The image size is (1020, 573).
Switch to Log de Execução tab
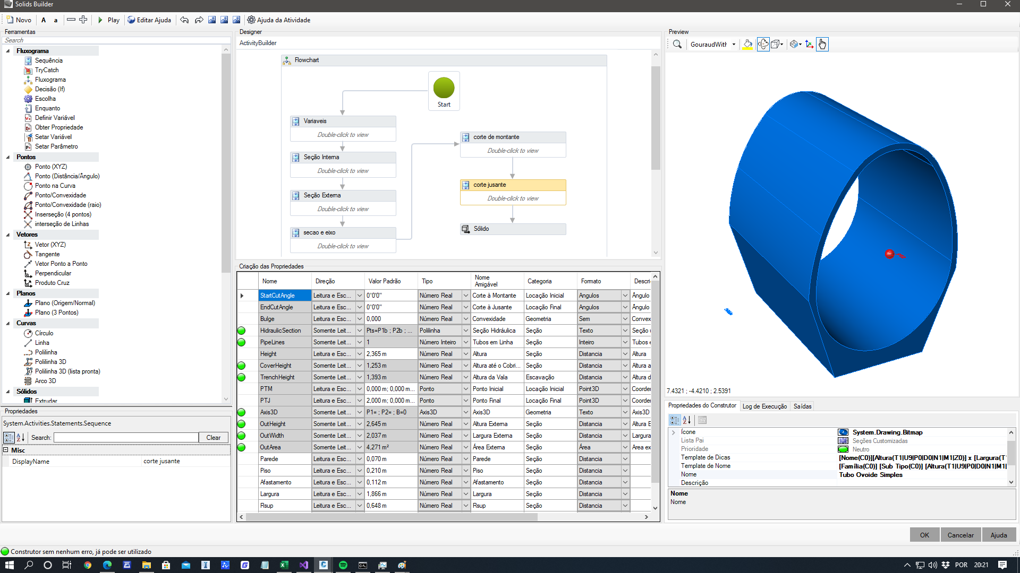[x=764, y=406]
